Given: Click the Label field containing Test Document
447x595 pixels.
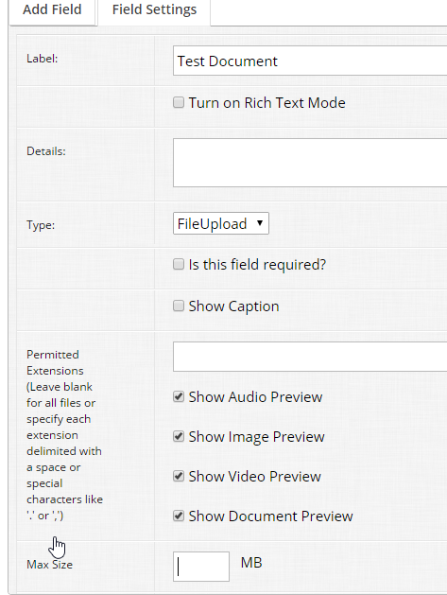Looking at the screenshot, I should pos(310,61).
